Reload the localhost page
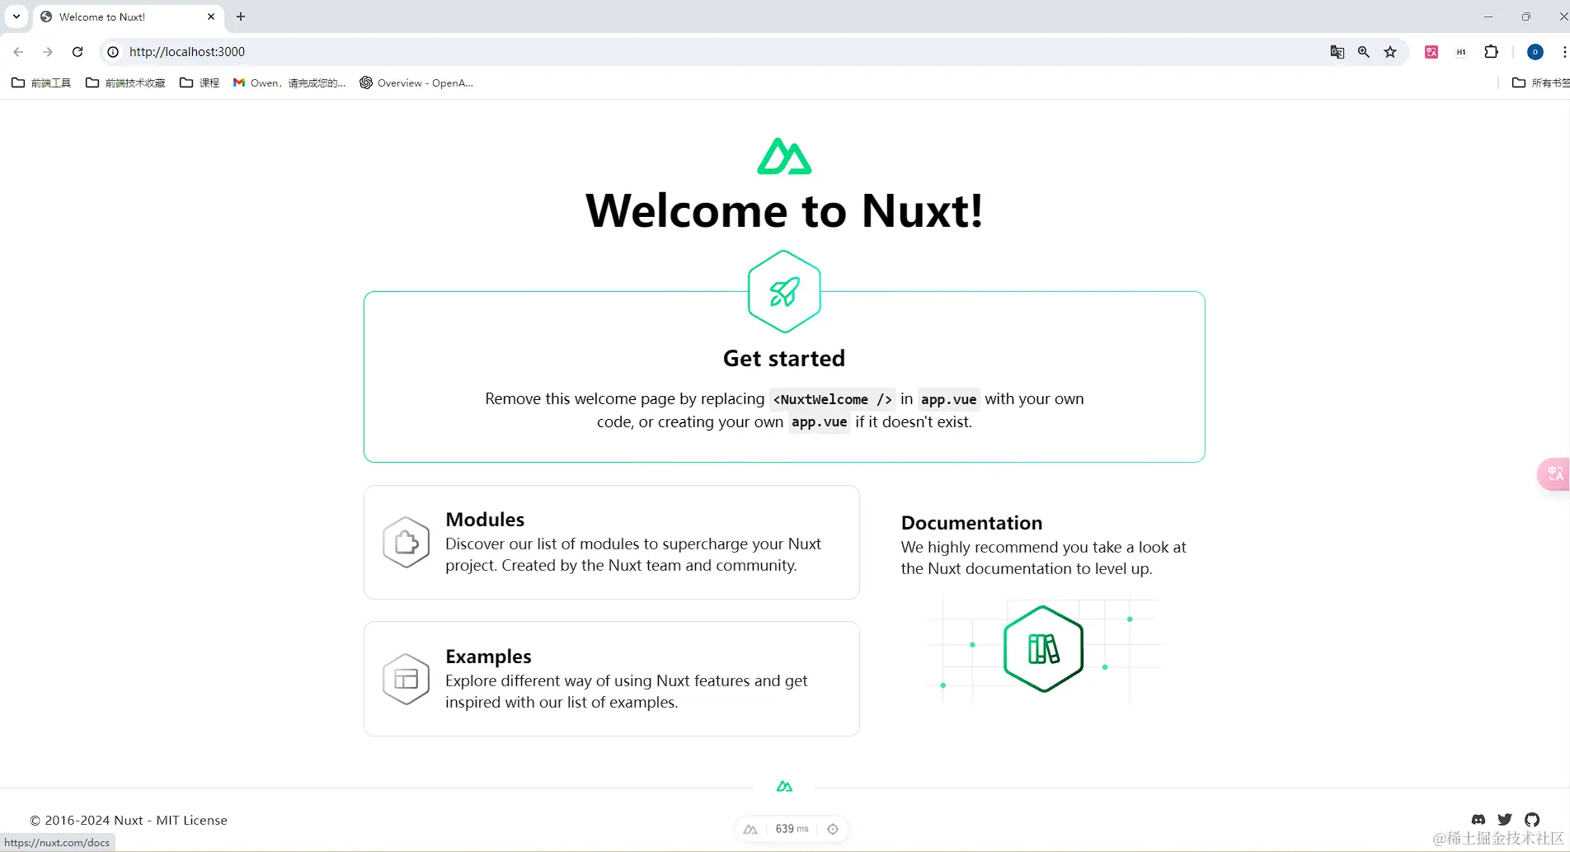 click(78, 52)
